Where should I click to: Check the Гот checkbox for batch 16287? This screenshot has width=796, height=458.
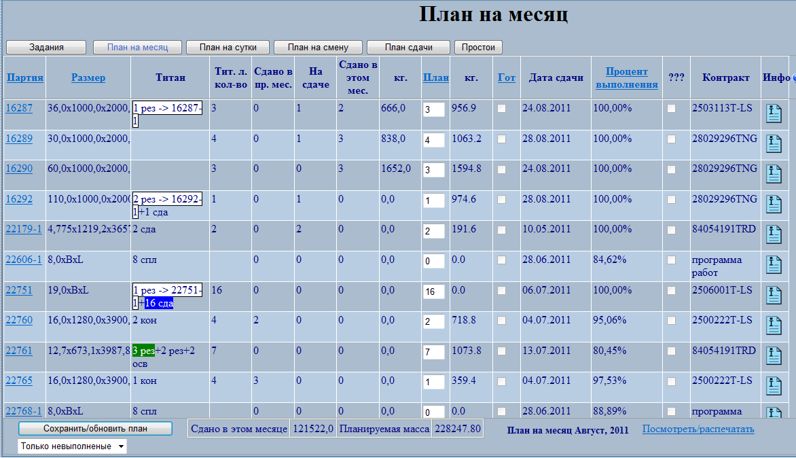point(502,109)
